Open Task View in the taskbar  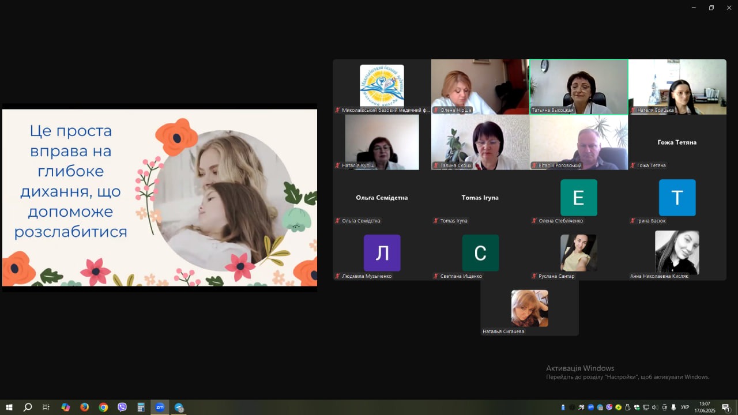coord(46,407)
